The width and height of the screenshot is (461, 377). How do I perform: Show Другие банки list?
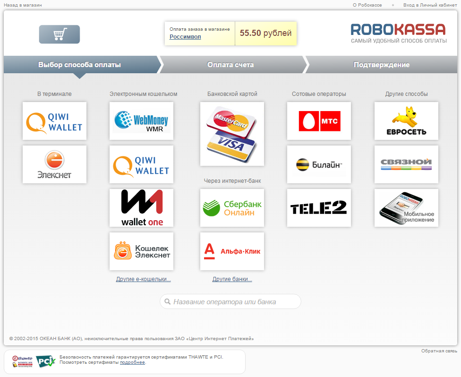pyautogui.click(x=232, y=279)
